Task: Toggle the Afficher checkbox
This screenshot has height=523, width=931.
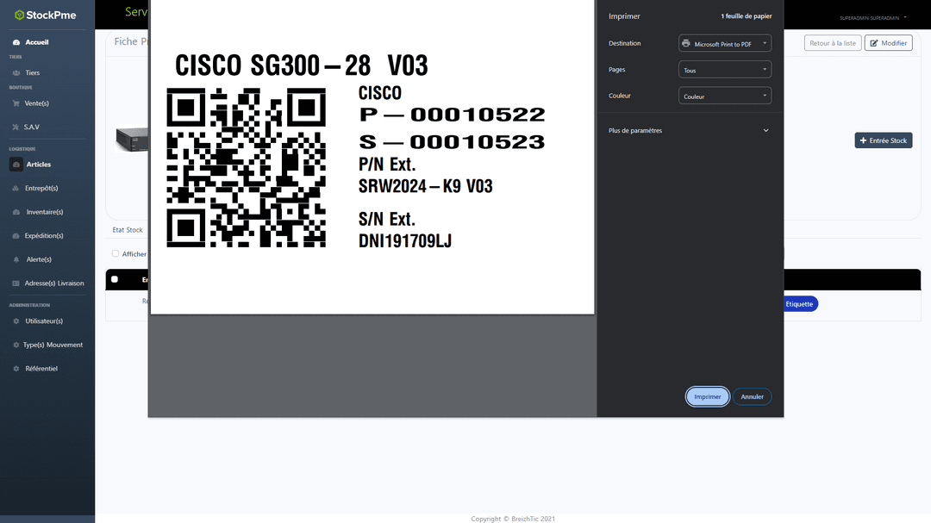Action: point(116,254)
